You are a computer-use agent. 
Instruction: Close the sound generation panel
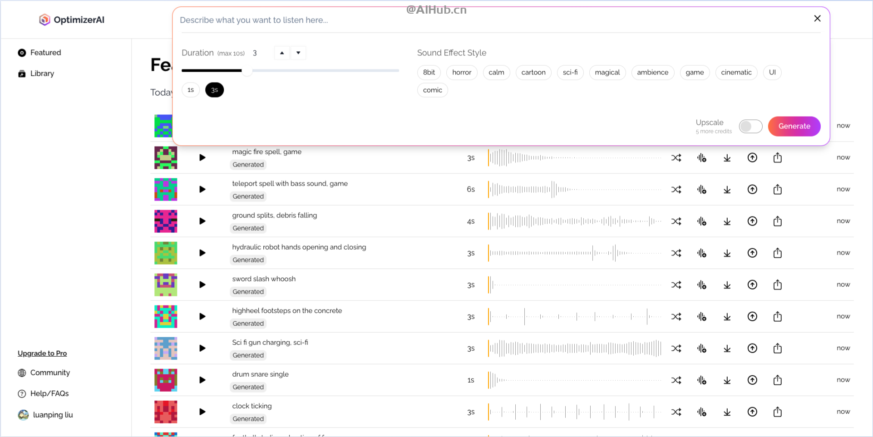pos(817,19)
